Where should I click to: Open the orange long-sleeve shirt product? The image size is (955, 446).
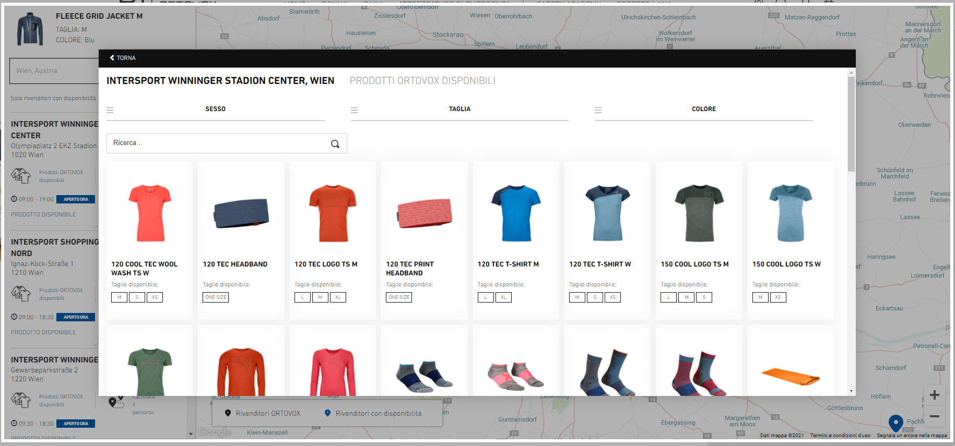click(x=241, y=371)
